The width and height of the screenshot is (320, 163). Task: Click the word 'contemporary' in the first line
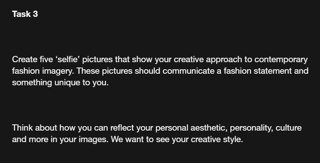click(281, 60)
